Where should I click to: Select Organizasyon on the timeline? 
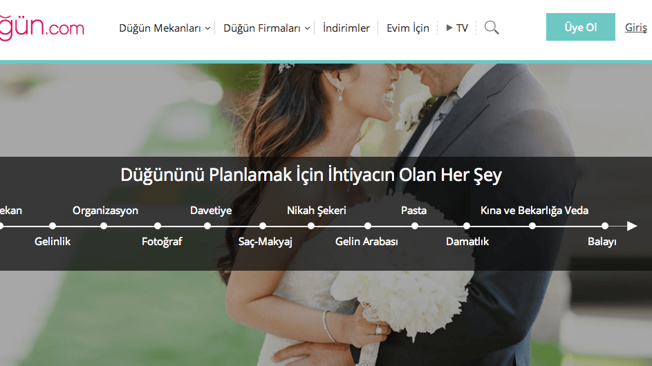click(x=105, y=211)
